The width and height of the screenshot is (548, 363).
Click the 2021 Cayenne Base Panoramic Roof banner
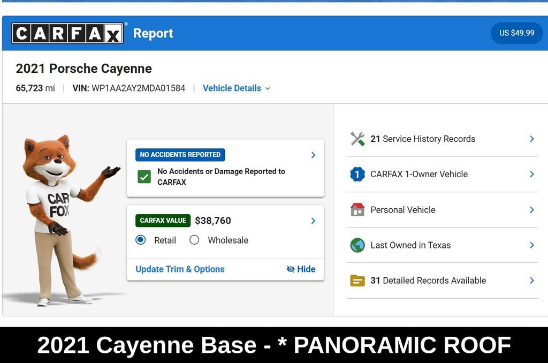click(x=274, y=345)
